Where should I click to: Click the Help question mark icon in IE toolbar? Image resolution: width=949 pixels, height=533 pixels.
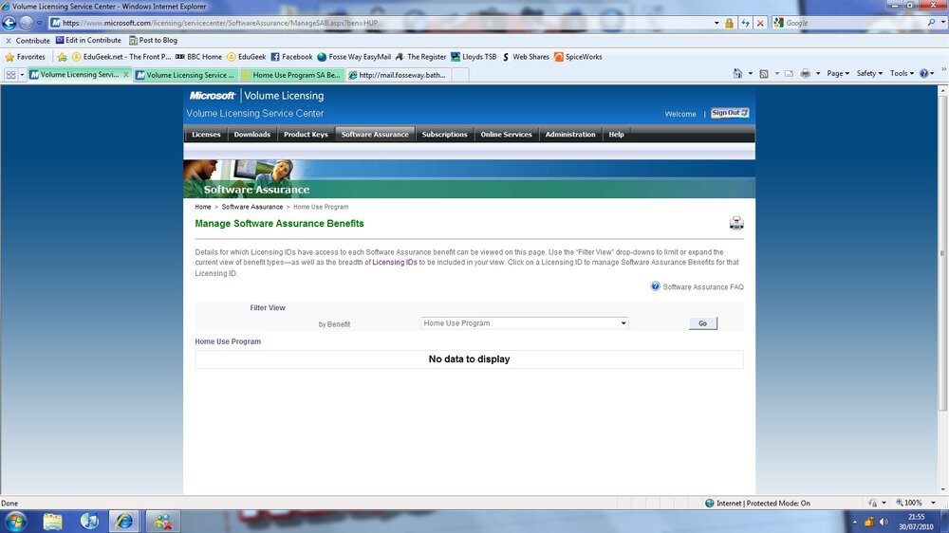(923, 73)
